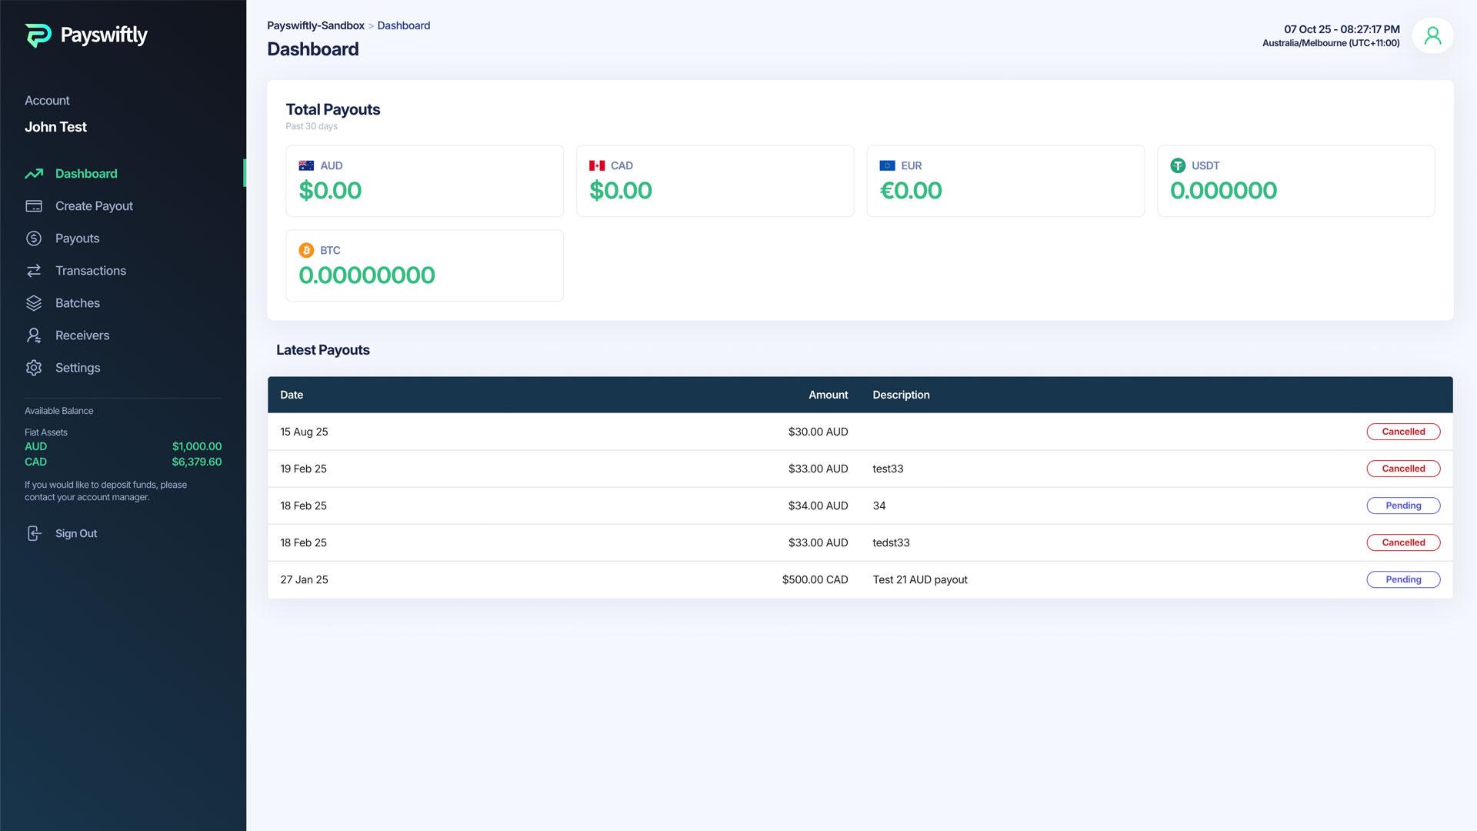This screenshot has height=831, width=1477.
Task: Select the Dashboard icon in the sidebar
Action: tap(35, 174)
